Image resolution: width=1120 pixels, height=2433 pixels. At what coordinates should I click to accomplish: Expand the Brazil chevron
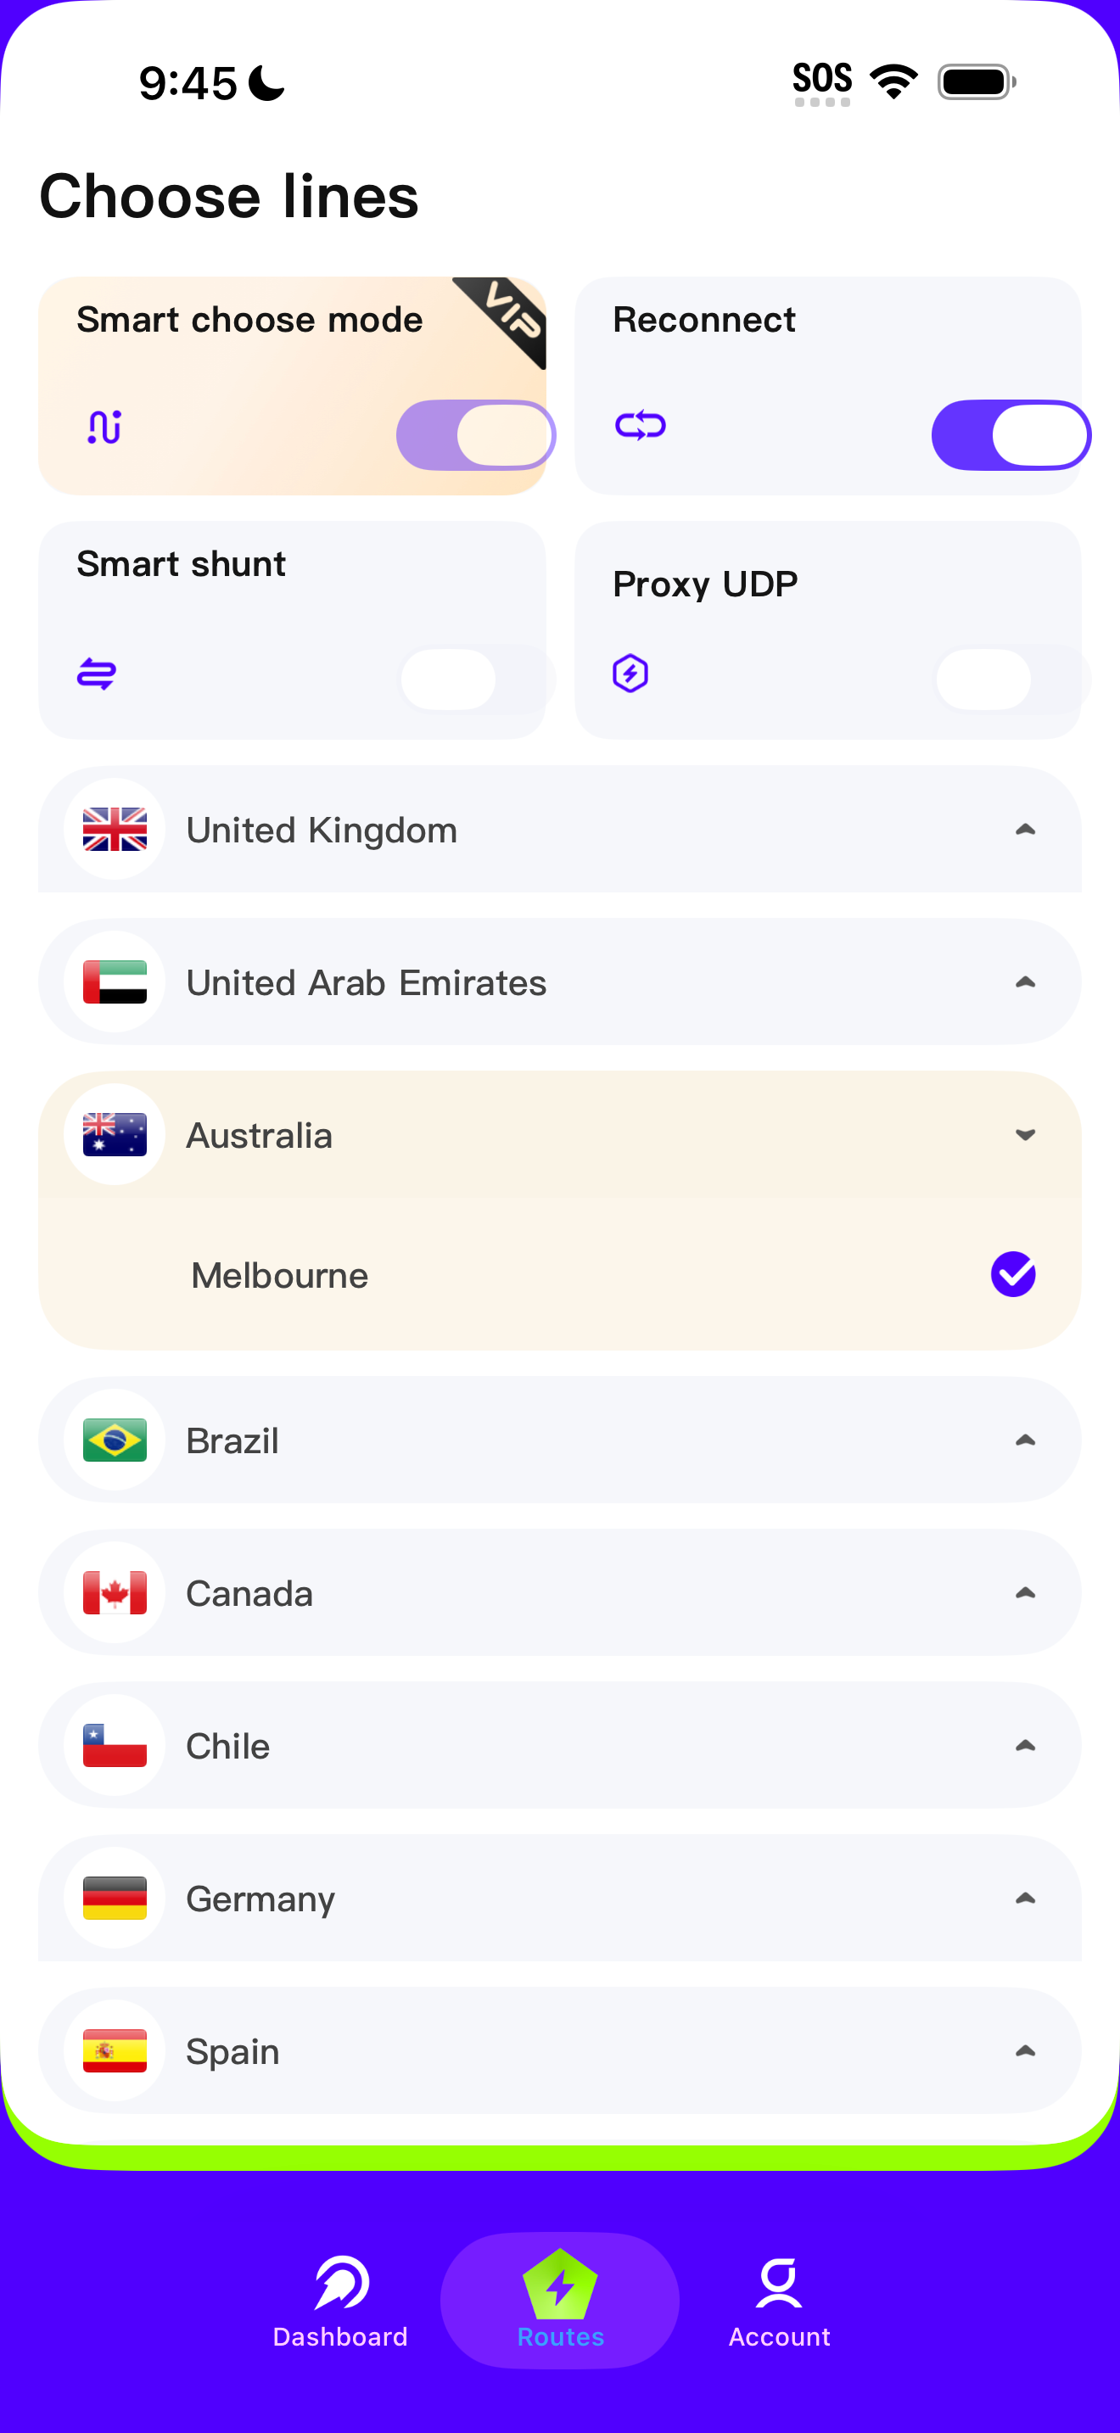tap(1026, 1440)
